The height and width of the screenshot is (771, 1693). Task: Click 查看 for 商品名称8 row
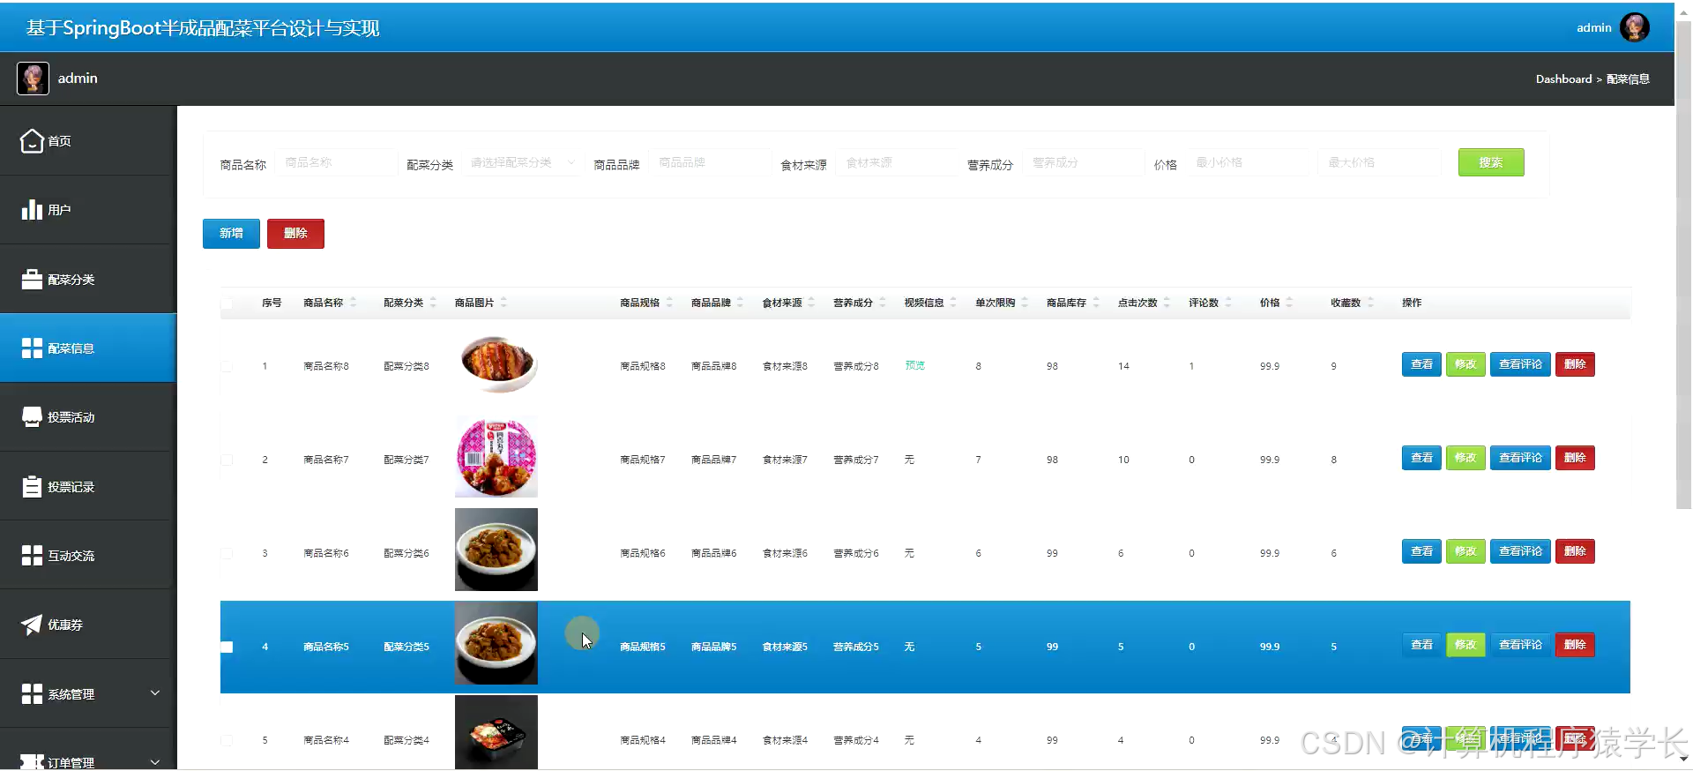[1421, 364]
